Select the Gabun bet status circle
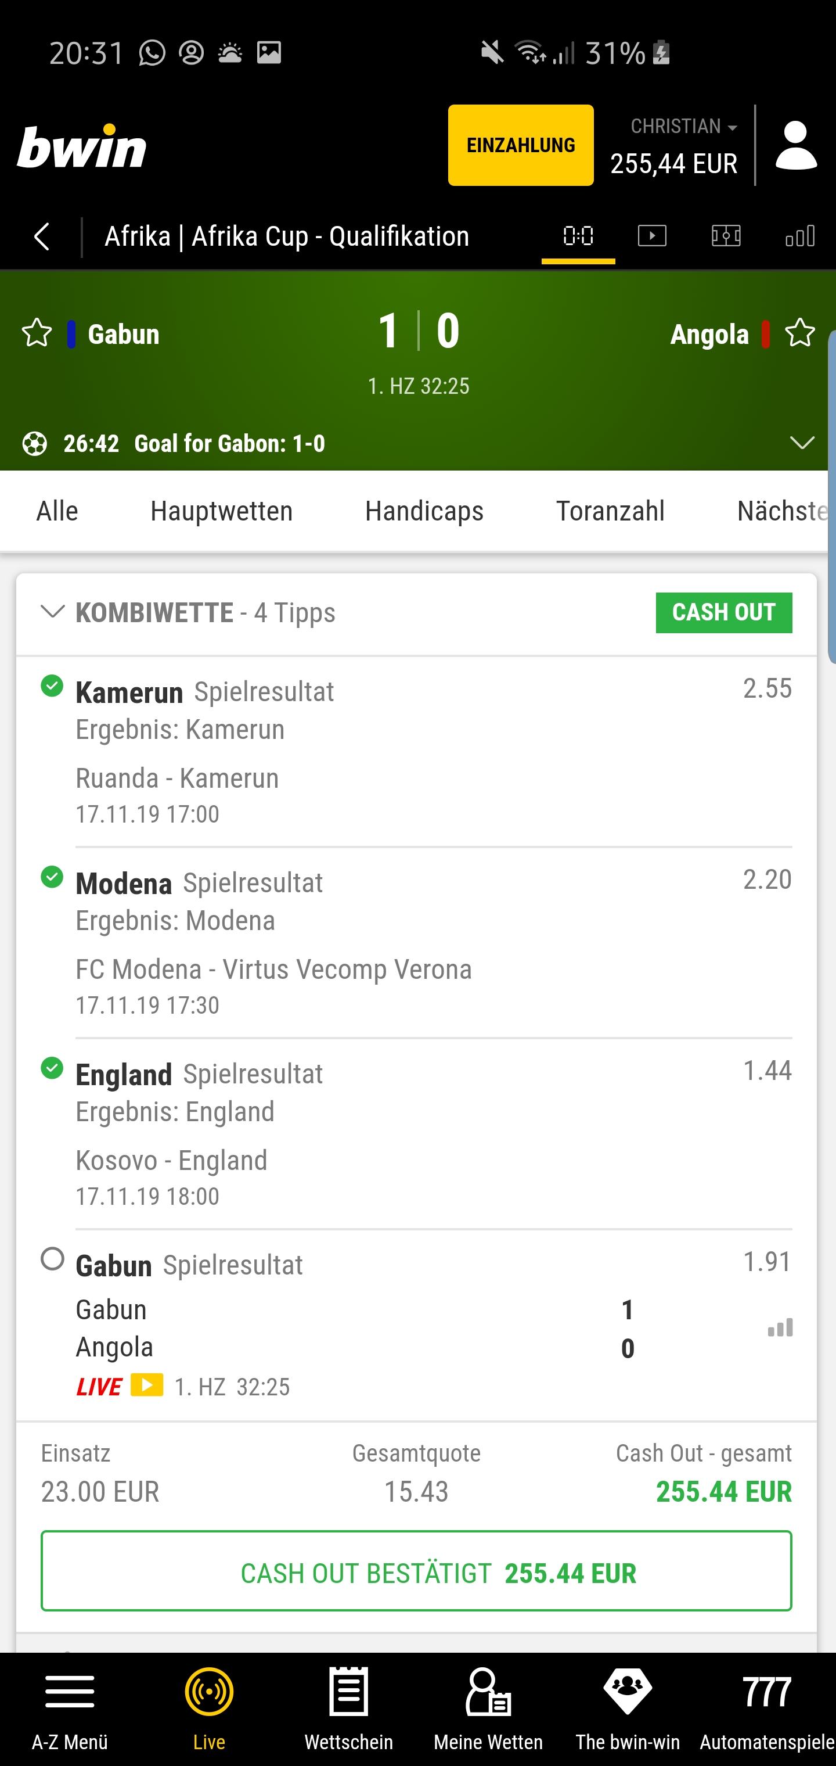Image resolution: width=836 pixels, height=1766 pixels. click(x=52, y=1259)
